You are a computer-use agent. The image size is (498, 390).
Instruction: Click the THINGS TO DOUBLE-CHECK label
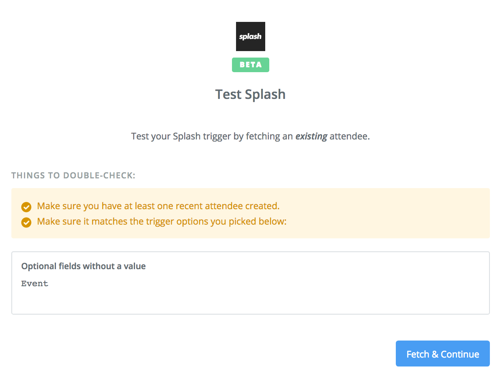[x=73, y=176]
